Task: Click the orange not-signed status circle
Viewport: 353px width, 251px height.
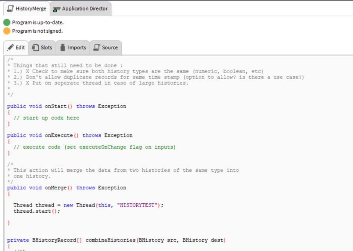Action: click(7, 31)
